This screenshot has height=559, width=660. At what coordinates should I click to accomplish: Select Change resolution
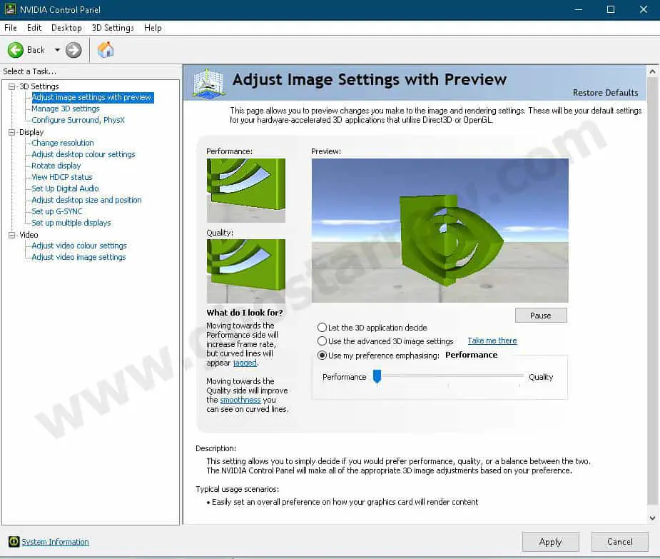click(62, 143)
